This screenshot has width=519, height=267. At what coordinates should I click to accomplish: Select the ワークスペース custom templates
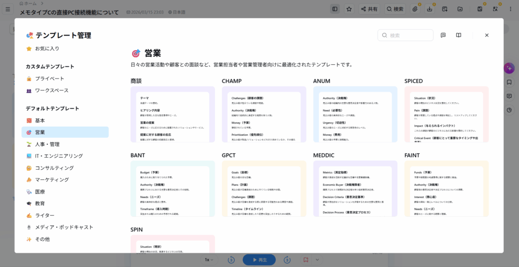click(x=65, y=91)
